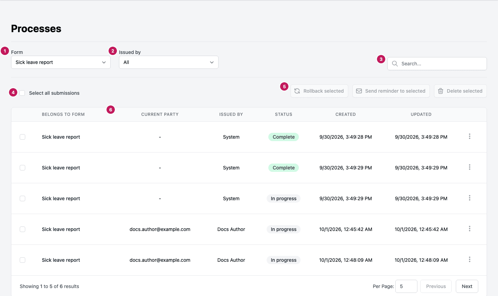
Task: Go to the Next page of results
Action: (x=467, y=286)
